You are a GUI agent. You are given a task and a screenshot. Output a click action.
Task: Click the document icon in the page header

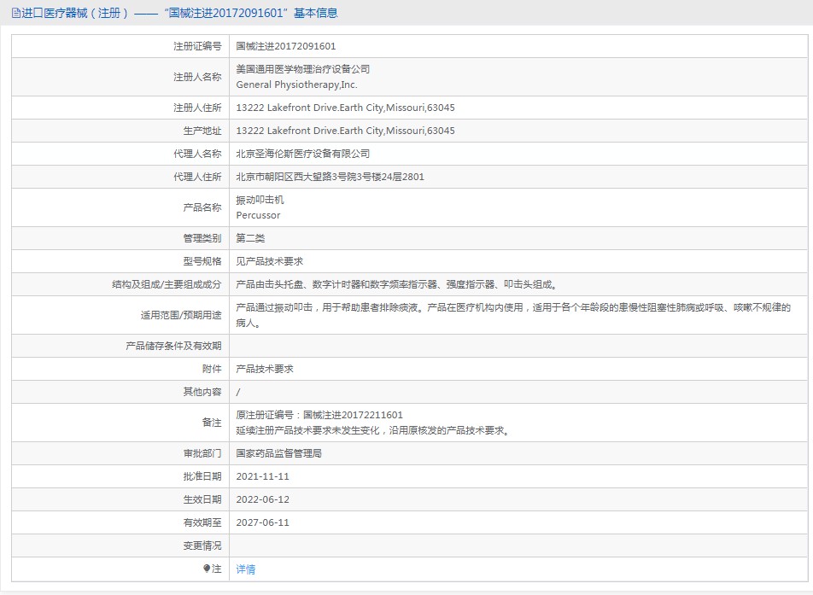pyautogui.click(x=15, y=13)
